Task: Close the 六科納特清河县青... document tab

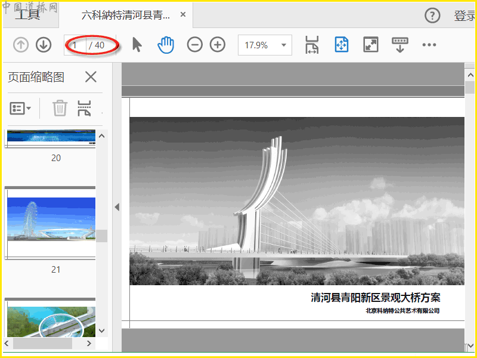Action: [183, 14]
